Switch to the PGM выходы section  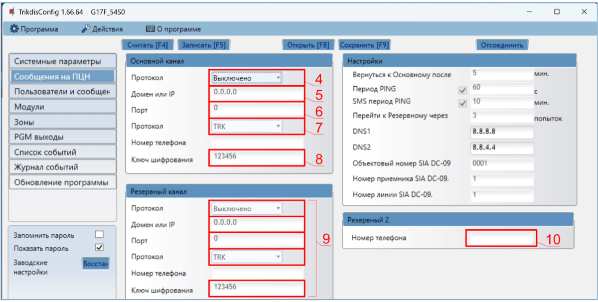pyautogui.click(x=62, y=137)
